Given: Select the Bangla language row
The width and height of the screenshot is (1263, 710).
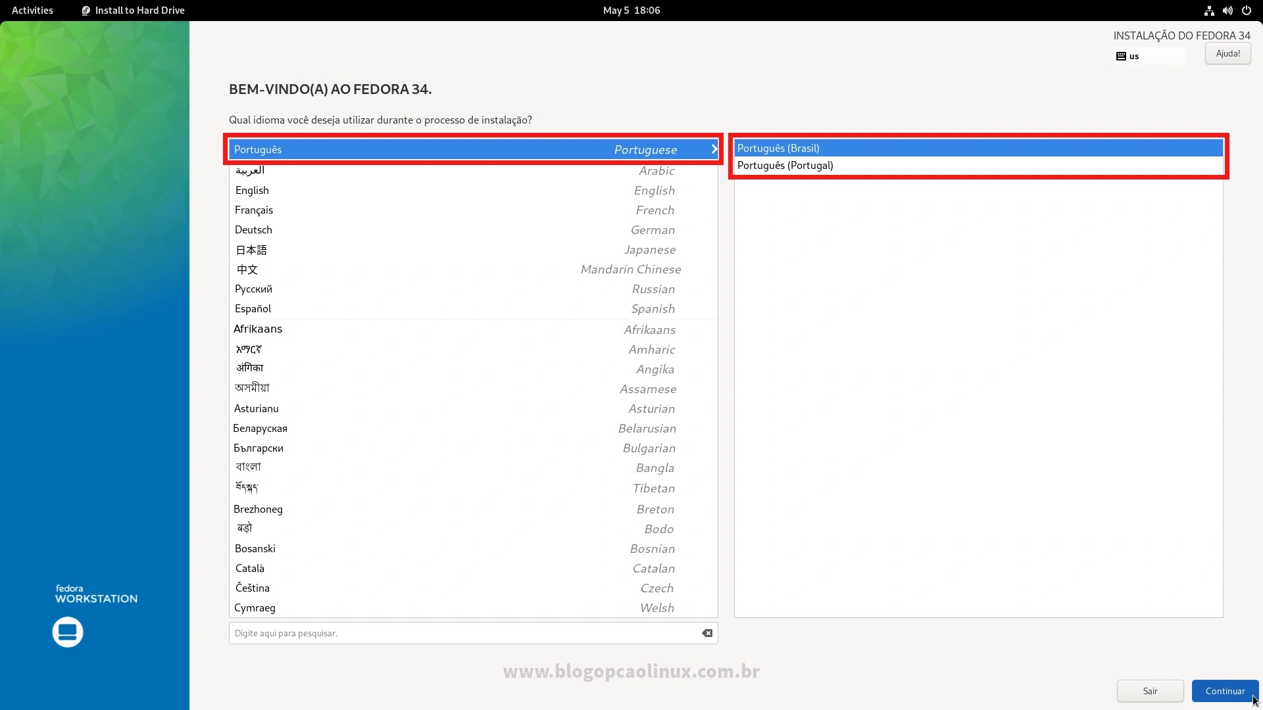Looking at the screenshot, I should click(x=473, y=467).
